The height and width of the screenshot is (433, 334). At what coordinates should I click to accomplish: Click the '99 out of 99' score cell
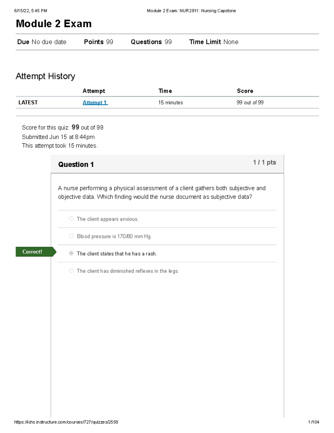[x=250, y=102]
